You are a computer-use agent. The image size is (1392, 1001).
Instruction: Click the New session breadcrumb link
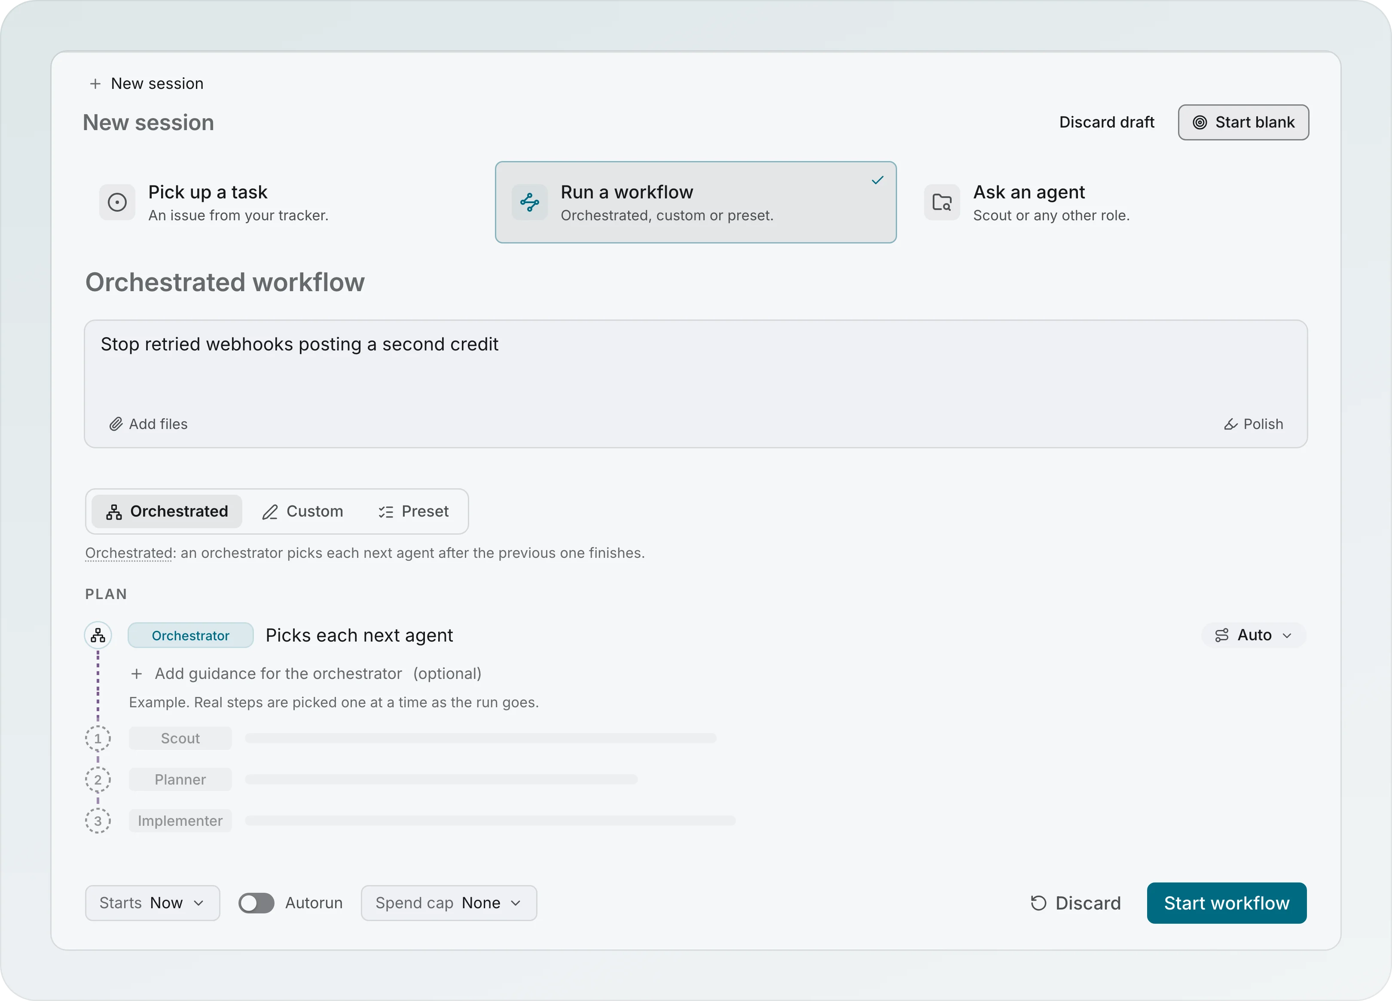click(x=146, y=83)
